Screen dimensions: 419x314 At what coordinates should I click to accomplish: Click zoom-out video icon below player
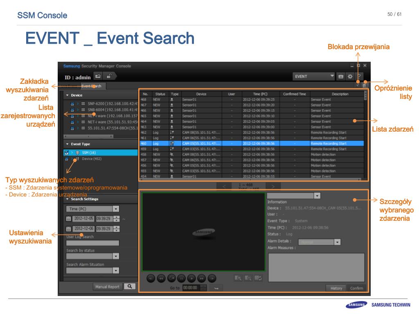248,278
